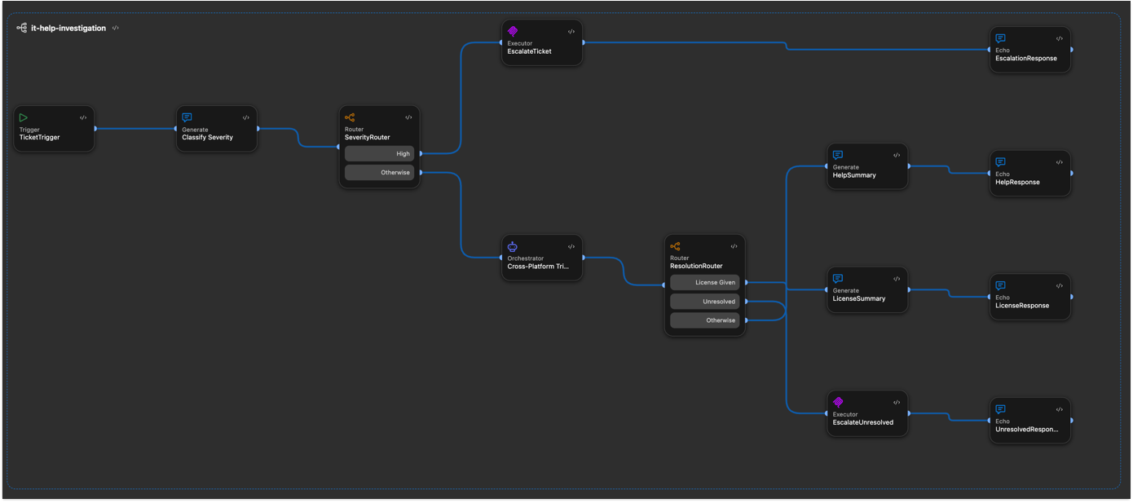
Task: Click the Echo icon on HelpResponse
Action: point(1001,162)
